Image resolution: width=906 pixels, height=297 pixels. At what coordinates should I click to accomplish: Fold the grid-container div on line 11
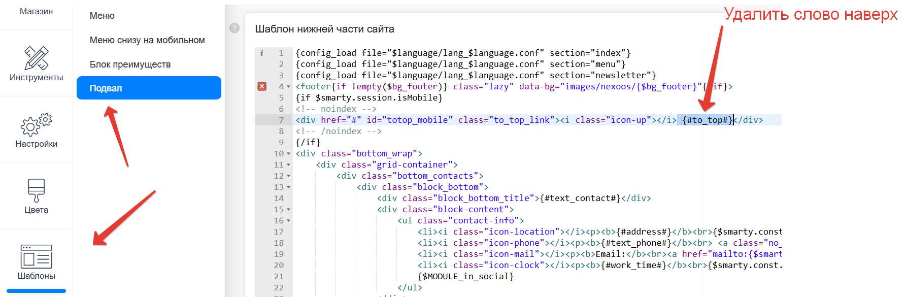[x=289, y=165]
